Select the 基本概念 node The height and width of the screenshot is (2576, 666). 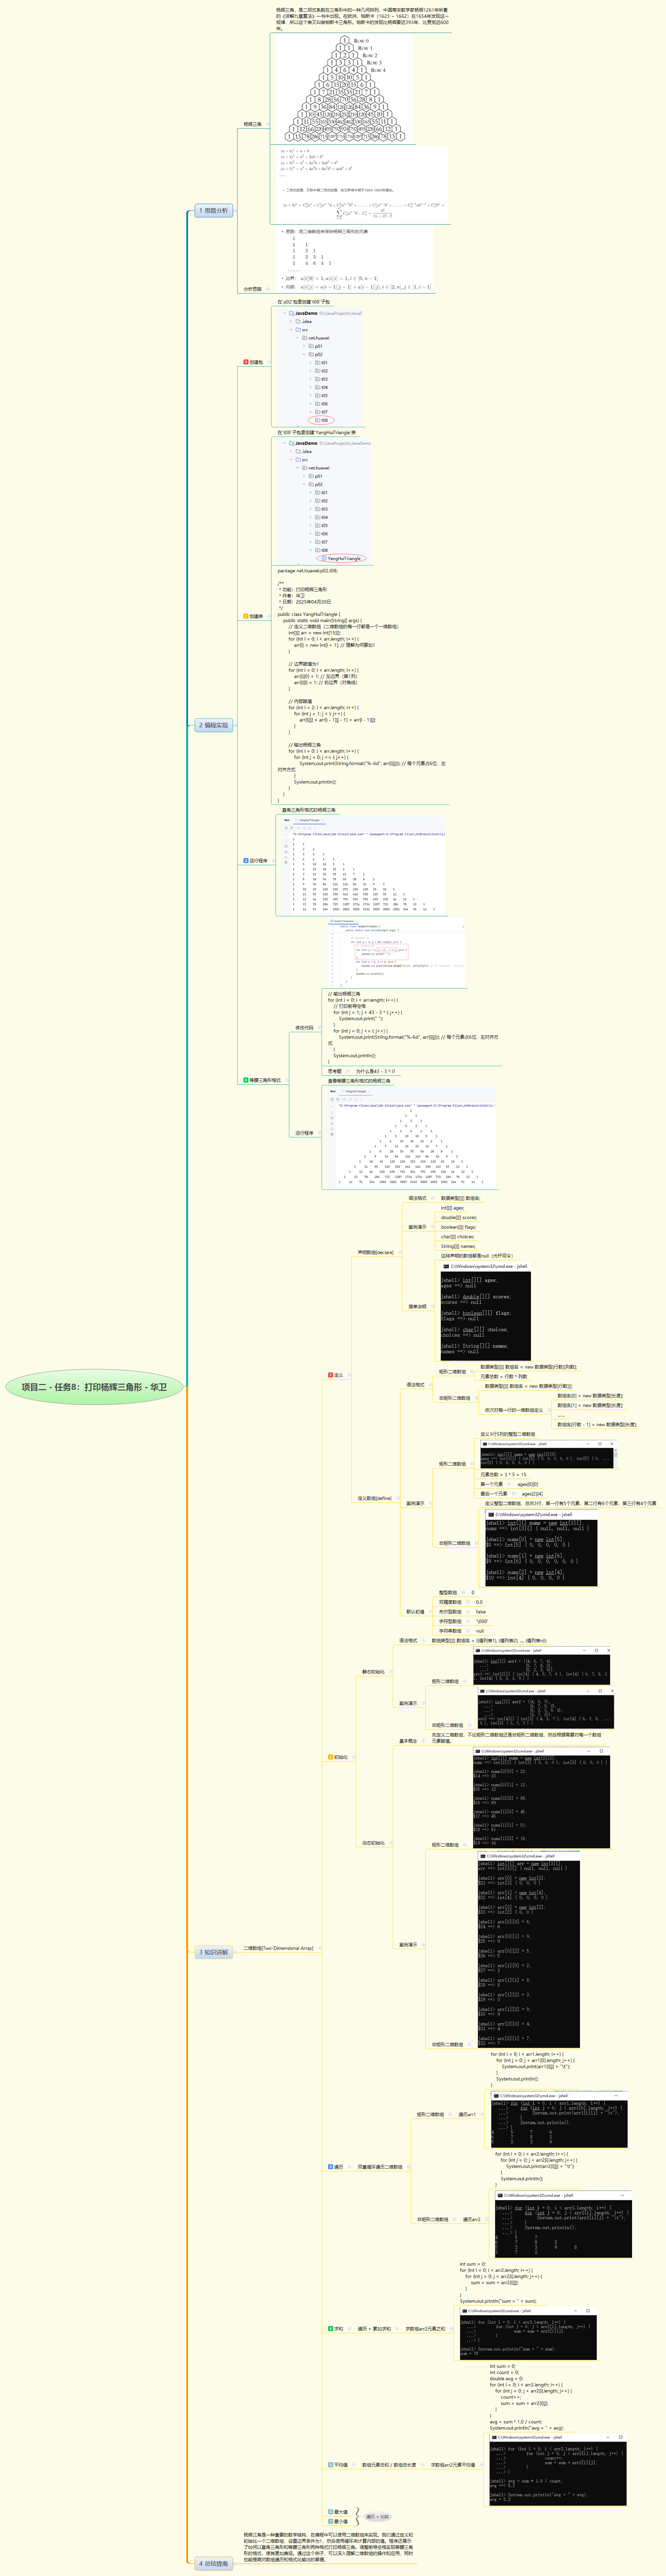tap(408, 1741)
